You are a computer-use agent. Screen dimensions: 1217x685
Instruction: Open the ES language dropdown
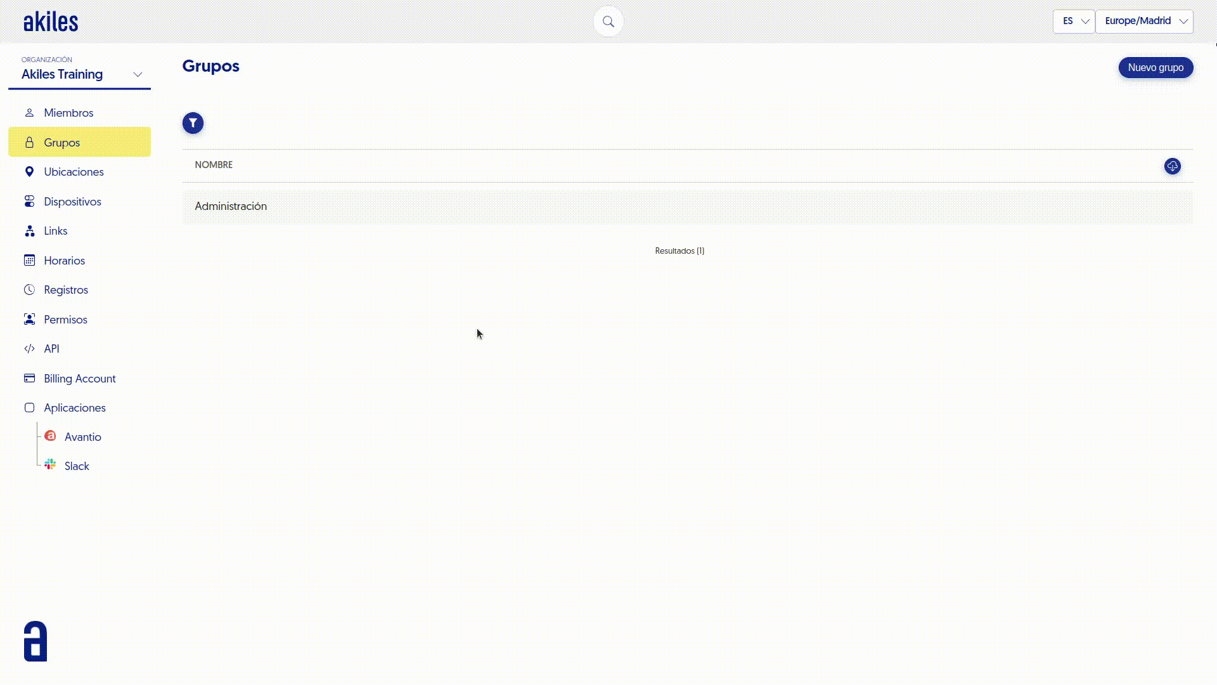point(1074,21)
